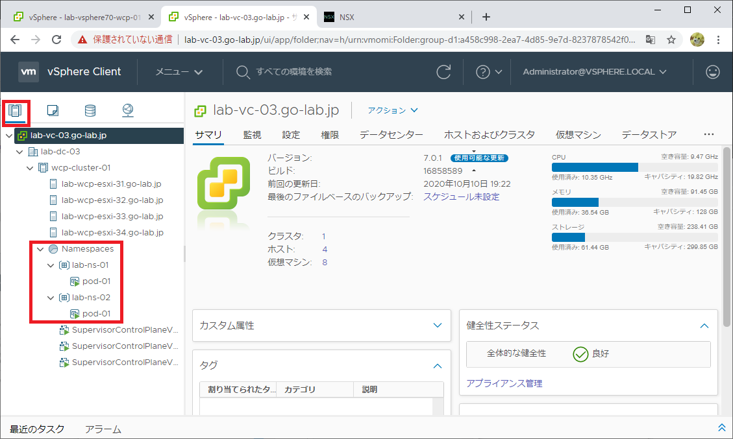The height and width of the screenshot is (439, 733).
Task: Click 使用可能な更新 badge
Action: tap(479, 158)
